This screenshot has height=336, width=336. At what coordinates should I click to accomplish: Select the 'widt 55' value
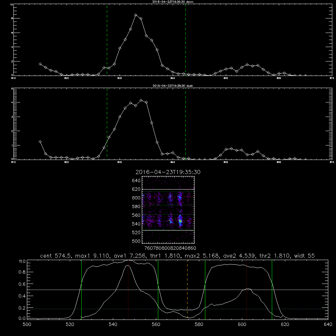pos(304,256)
